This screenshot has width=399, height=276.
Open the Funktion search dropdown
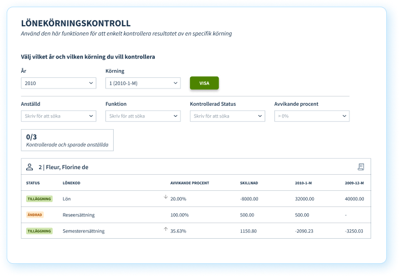point(143,116)
